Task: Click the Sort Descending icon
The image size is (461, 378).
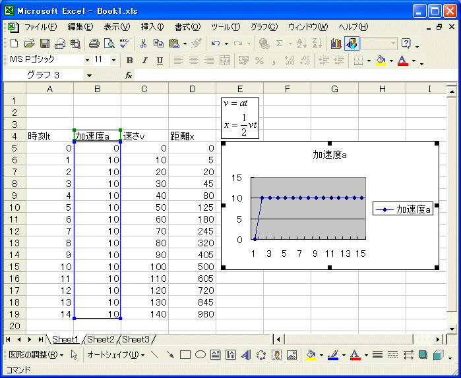Action: click(317, 43)
